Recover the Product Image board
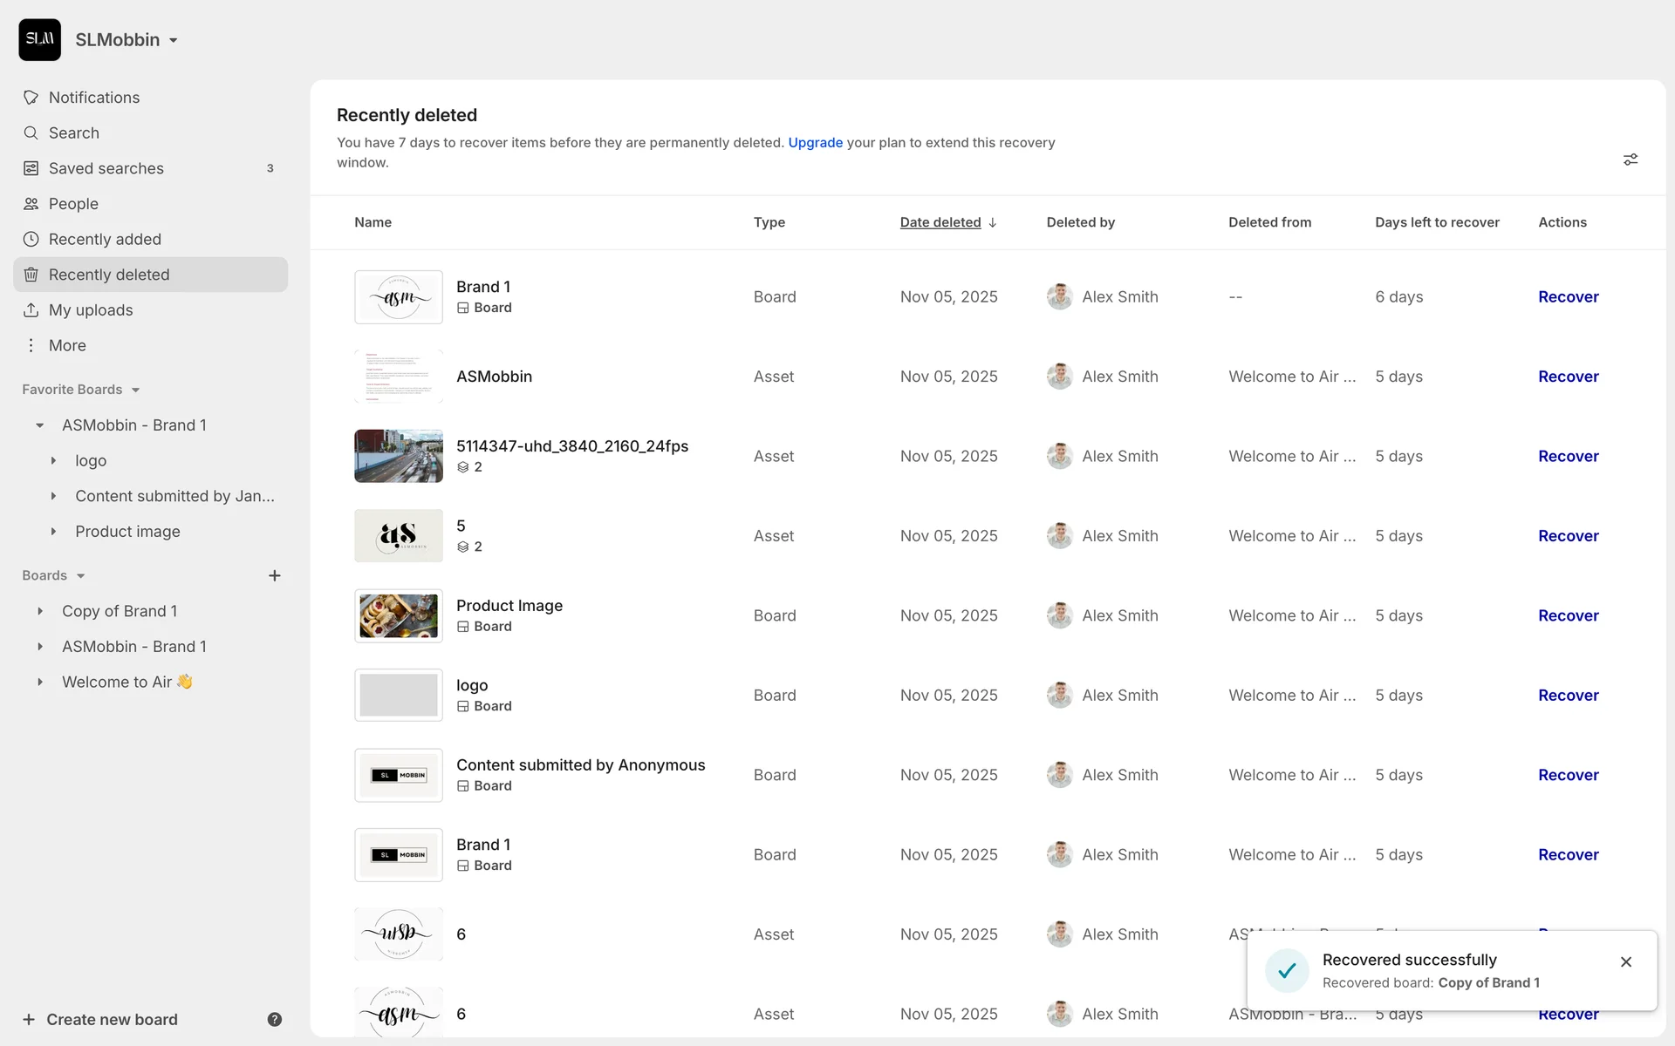 [x=1568, y=615]
